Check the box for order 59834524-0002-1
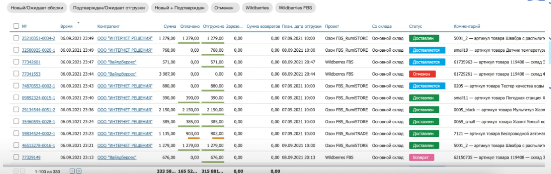The height and width of the screenshot is (174, 551). coord(16,133)
